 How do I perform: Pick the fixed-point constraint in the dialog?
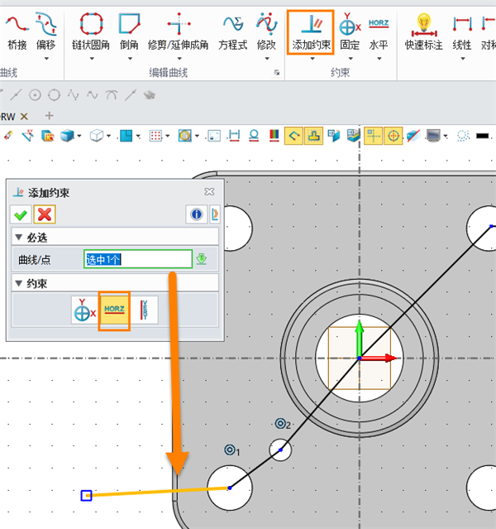click(x=83, y=310)
